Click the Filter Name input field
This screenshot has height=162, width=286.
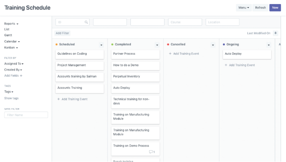click(26, 115)
